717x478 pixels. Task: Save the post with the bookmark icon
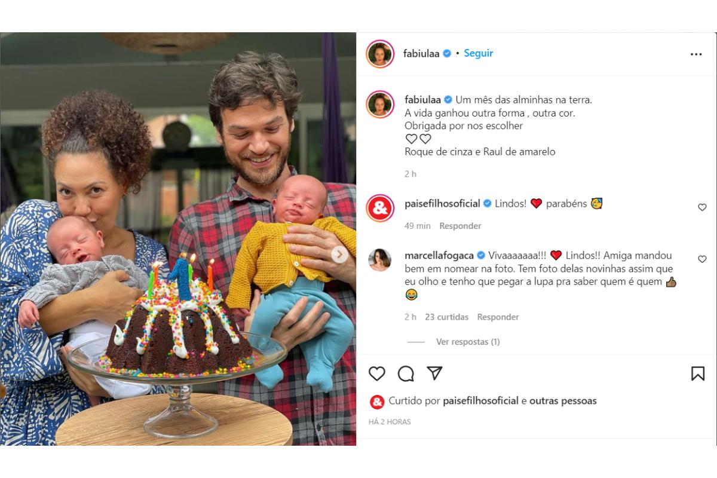coord(697,373)
